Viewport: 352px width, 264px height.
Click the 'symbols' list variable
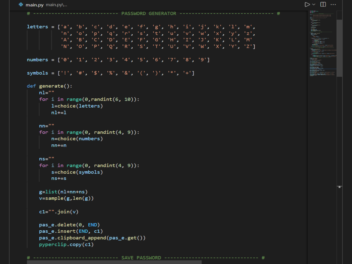37,73
